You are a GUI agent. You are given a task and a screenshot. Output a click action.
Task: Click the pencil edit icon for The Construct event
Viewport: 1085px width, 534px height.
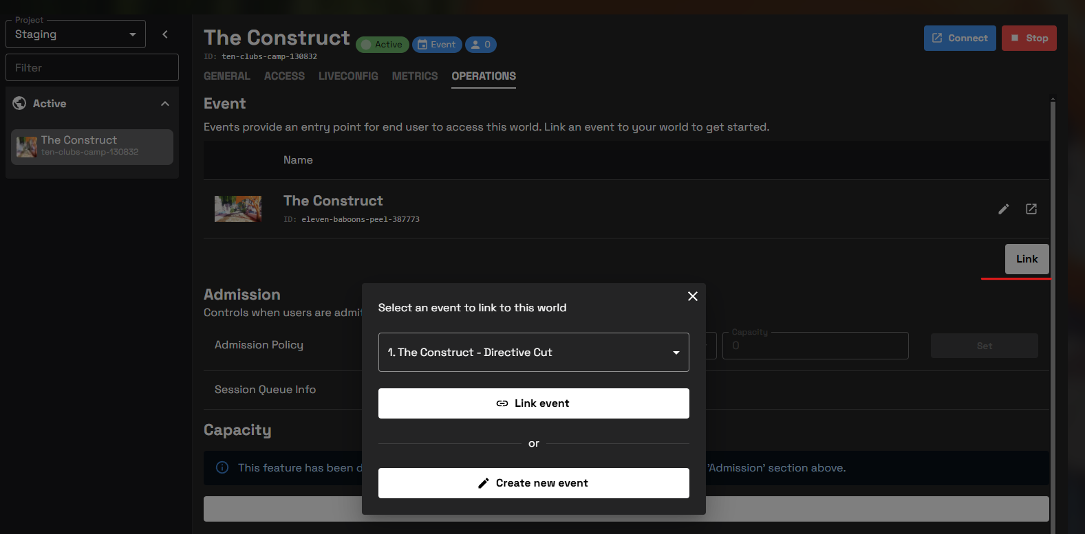1003,209
